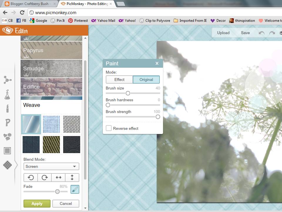Open the Text tool tab
The width and height of the screenshot is (282, 212).
[x=8, y=122]
